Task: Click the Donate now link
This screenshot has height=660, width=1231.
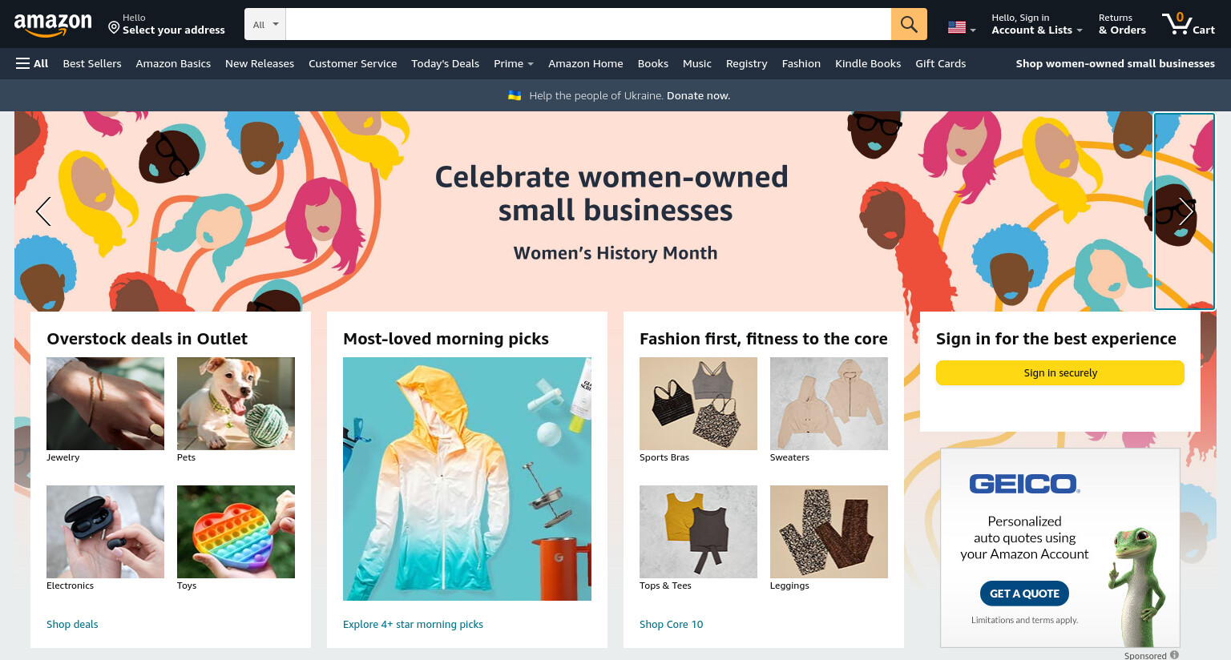Action: click(698, 95)
